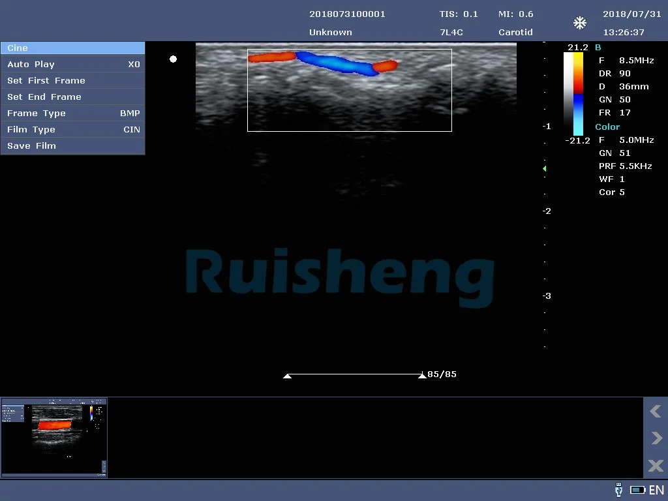Image resolution: width=668 pixels, height=501 pixels.
Task: Click the cine bar end marker triangle
Action: point(421,376)
